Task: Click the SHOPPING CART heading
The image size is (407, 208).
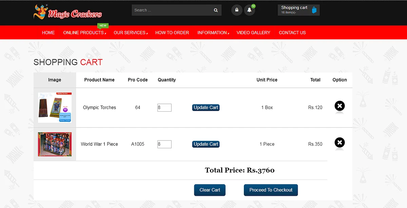Action: [x=68, y=62]
